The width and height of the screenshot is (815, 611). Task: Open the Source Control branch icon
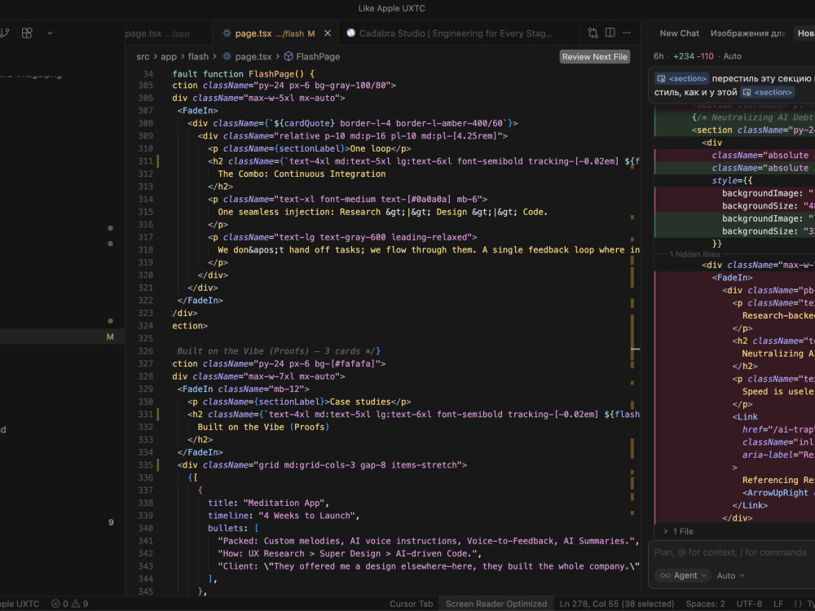tap(4, 33)
